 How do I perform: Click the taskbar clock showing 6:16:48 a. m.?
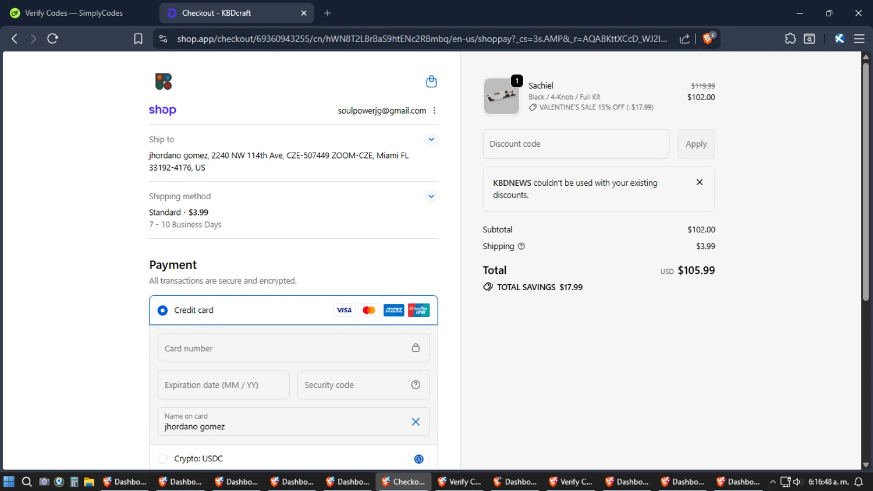click(x=828, y=482)
